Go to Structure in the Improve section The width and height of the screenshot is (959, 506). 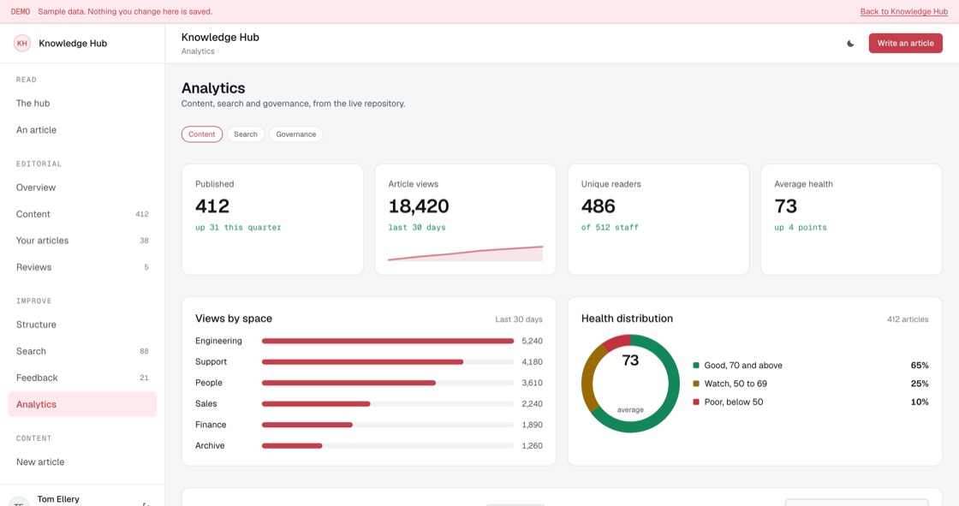(82, 324)
